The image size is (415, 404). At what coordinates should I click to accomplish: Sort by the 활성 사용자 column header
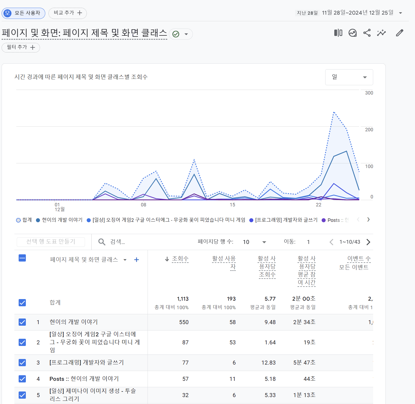point(224,263)
